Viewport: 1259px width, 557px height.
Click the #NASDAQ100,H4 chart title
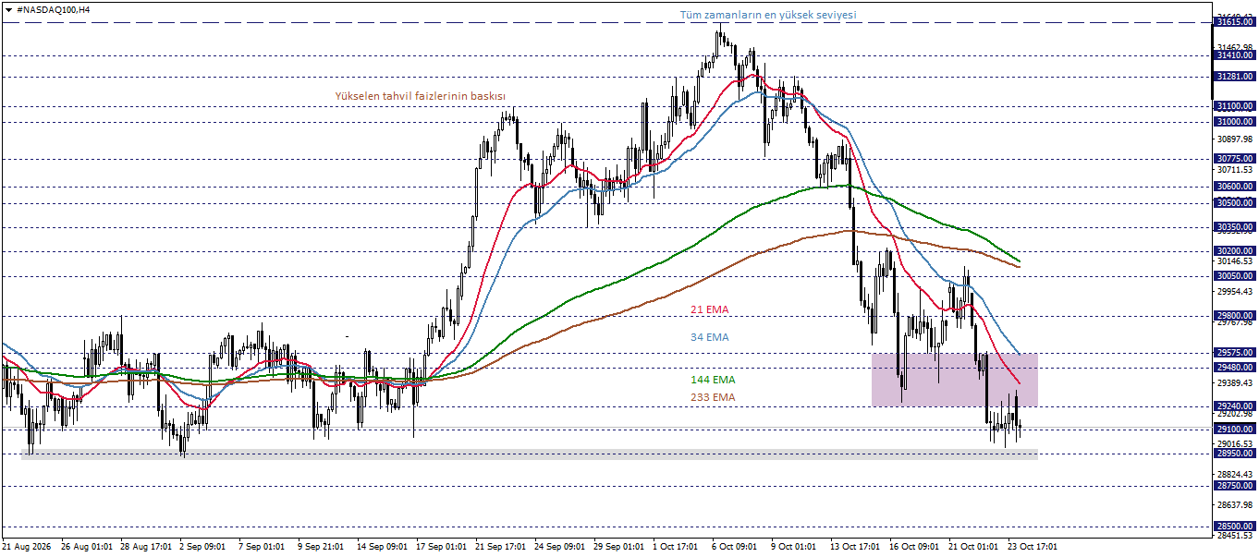[x=54, y=8]
